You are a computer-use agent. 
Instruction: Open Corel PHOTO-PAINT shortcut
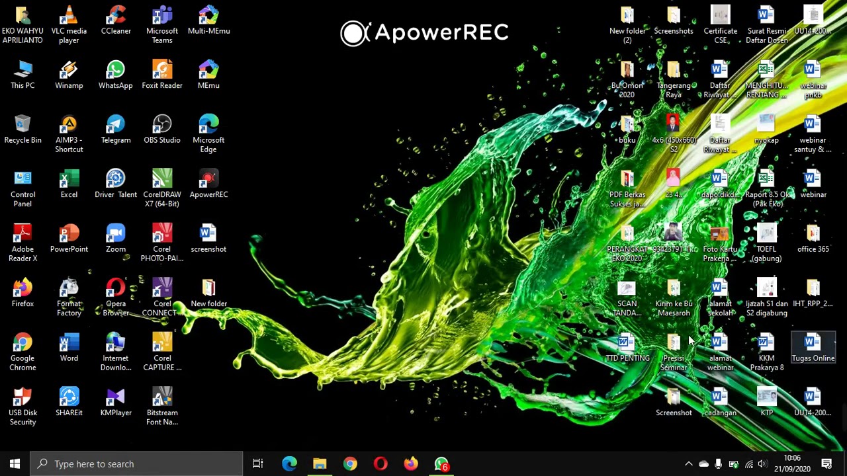point(162,243)
